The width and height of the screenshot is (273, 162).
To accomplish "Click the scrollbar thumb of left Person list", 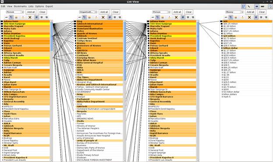I will (x=52, y=36).
